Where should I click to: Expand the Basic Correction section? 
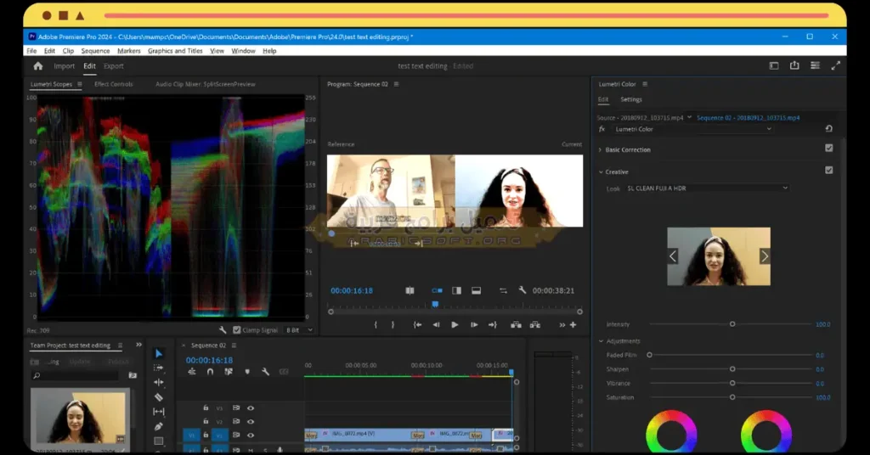click(x=601, y=149)
